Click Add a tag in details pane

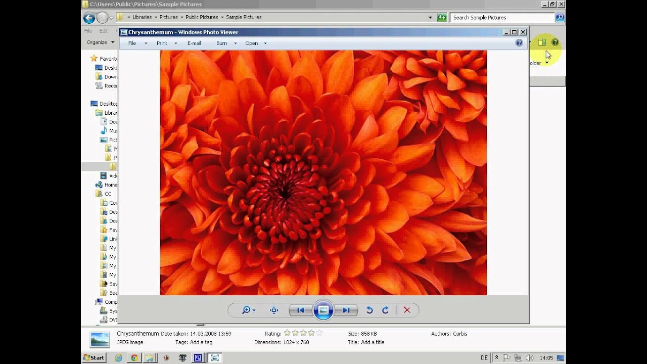(201, 342)
